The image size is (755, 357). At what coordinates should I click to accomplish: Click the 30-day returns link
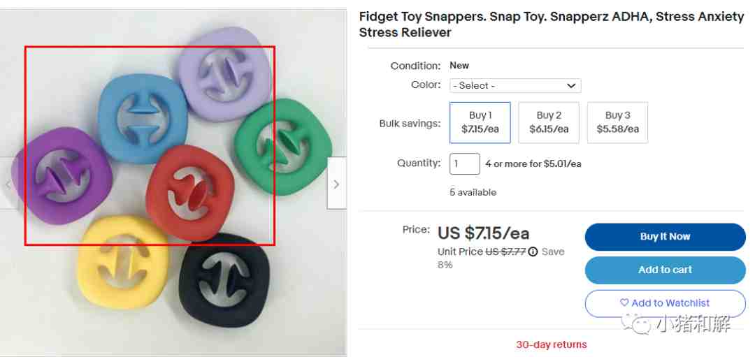552,344
